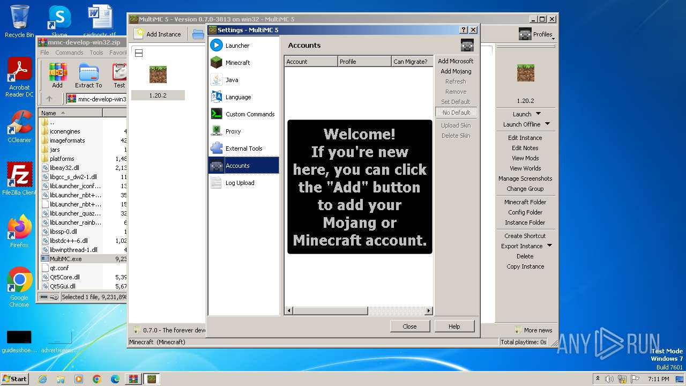The height and width of the screenshot is (386, 686).
Task: Open Google Chrome desktop icon
Action: 19,287
